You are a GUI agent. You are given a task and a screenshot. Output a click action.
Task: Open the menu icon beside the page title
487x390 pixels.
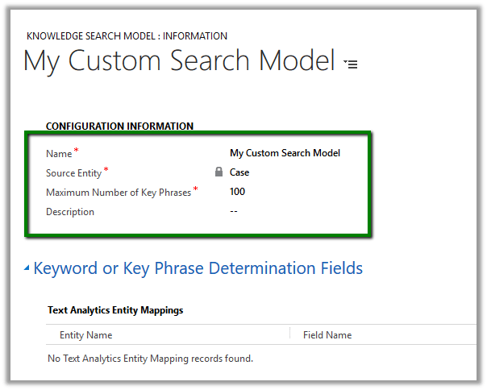351,64
